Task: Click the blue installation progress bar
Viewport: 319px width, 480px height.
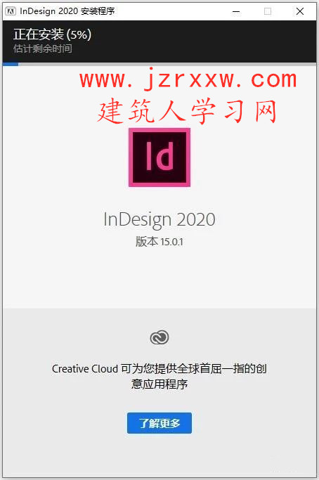Action: click(11, 64)
